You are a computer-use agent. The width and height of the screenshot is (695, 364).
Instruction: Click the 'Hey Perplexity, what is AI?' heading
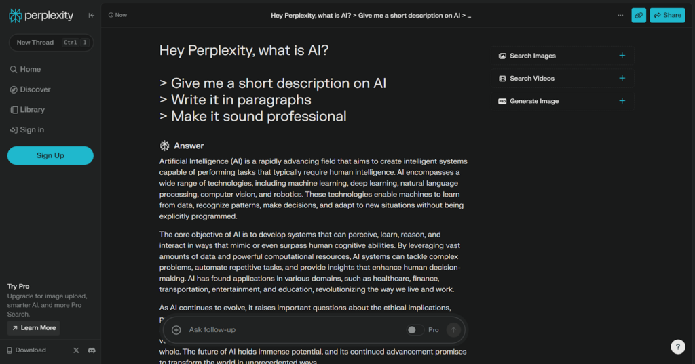coord(244,50)
